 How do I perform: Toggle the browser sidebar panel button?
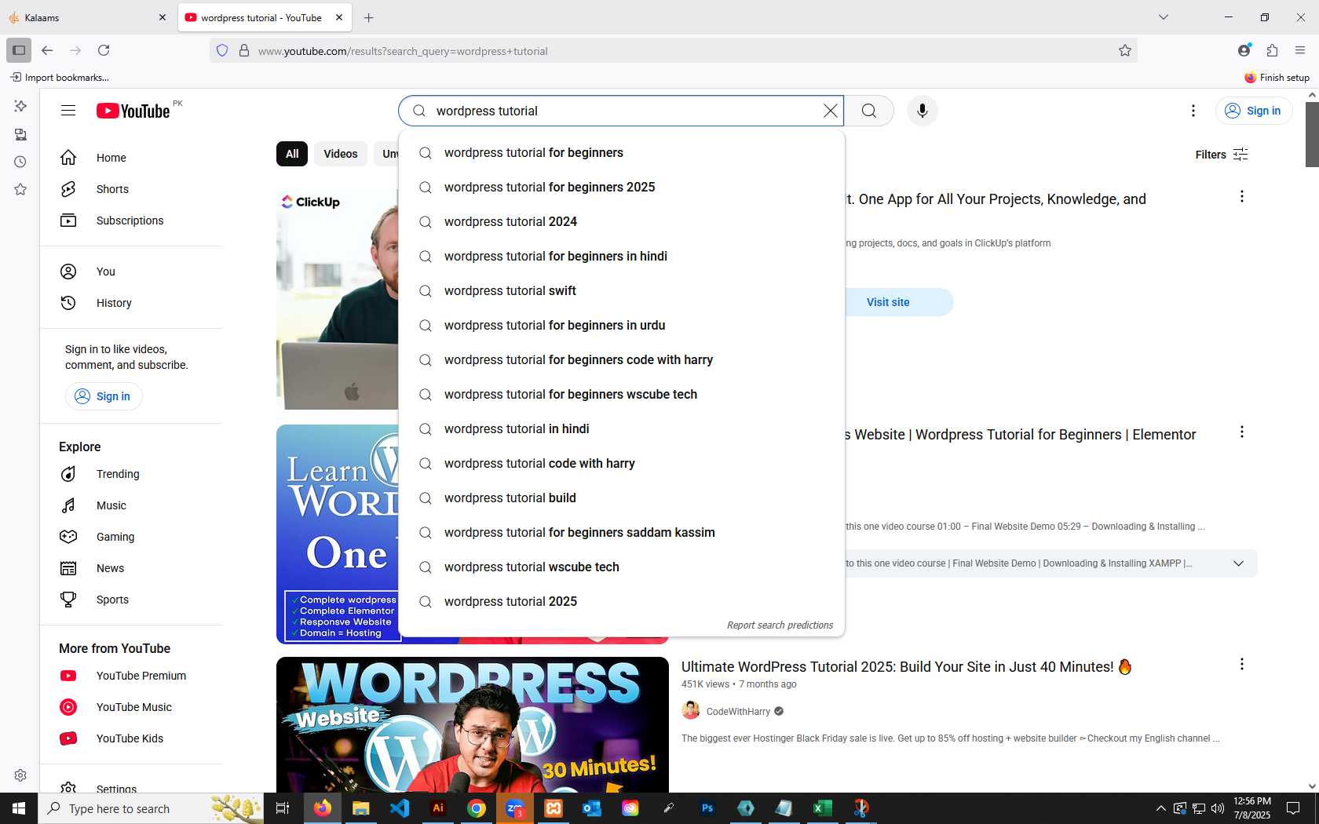[x=19, y=51]
